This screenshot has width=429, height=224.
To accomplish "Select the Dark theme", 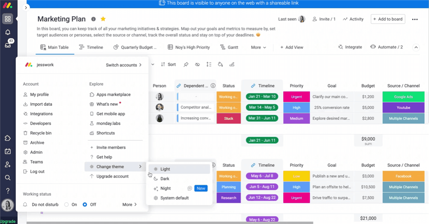I will [179, 179].
